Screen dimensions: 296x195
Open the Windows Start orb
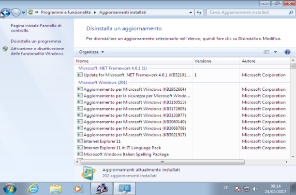[x=10, y=189]
